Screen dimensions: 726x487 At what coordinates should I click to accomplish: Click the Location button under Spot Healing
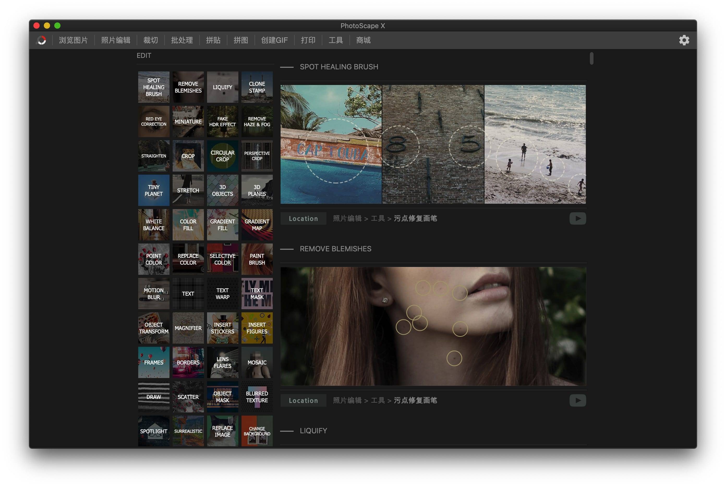click(x=303, y=218)
